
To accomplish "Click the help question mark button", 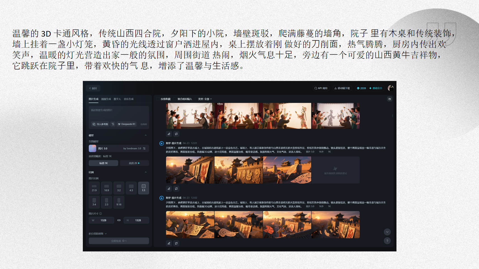I will pos(387,241).
